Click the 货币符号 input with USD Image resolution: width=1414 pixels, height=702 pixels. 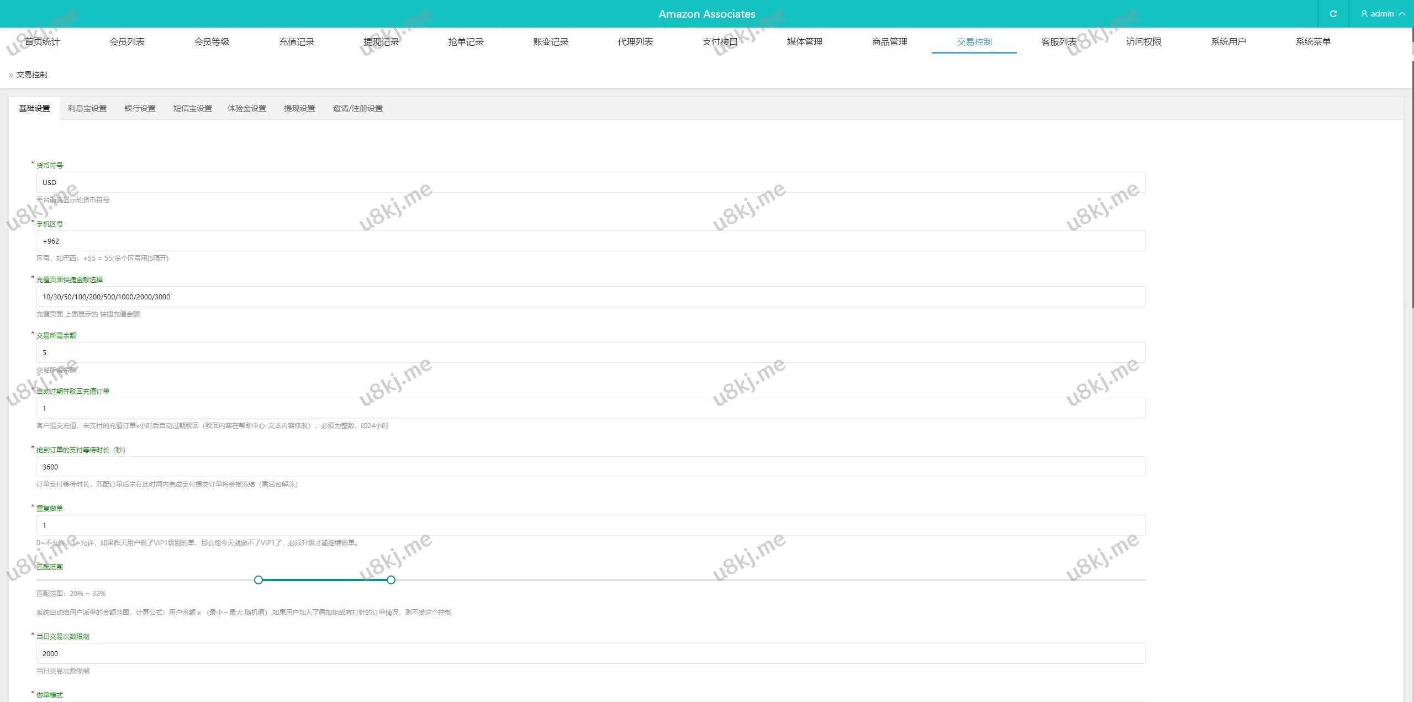point(590,183)
